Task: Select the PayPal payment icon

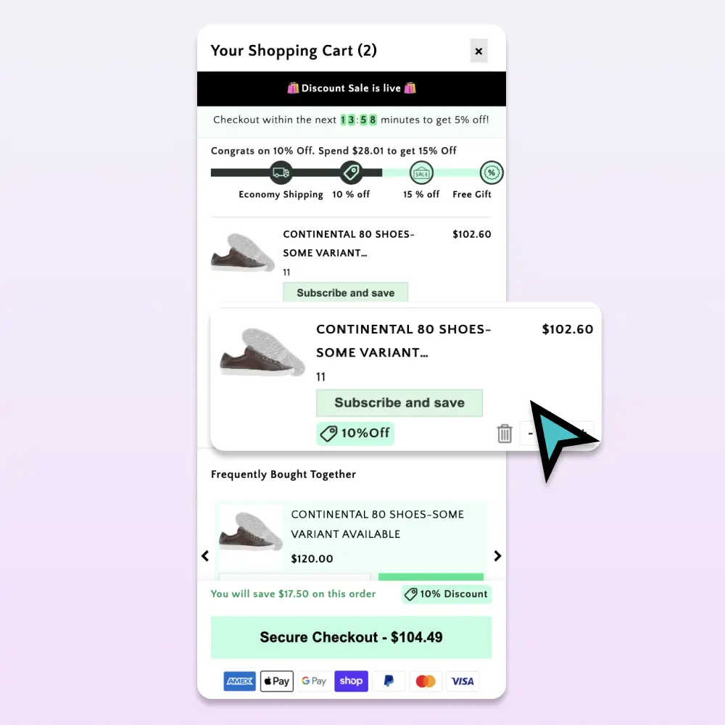Action: pos(389,681)
